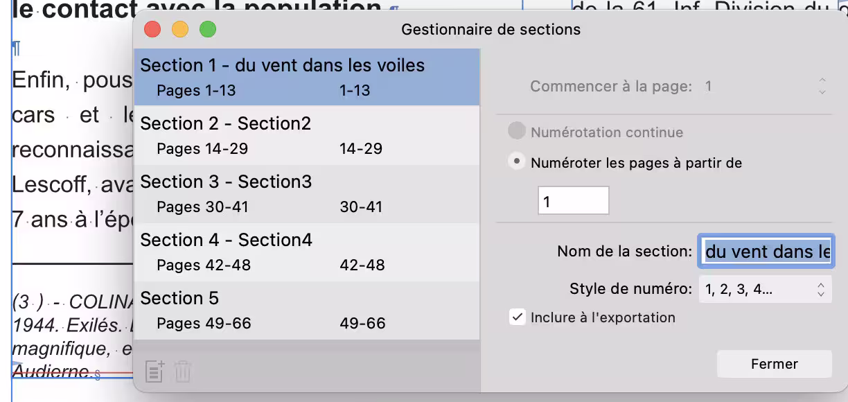Viewport: 848px width, 402px height.
Task: Click the trash icon to delete section
Action: [183, 372]
